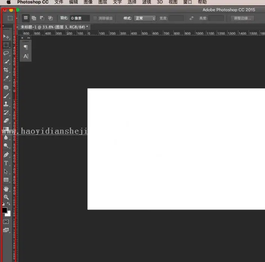265x262 pixels.
Task: Open the 帮助 menu
Action: [202, 2]
